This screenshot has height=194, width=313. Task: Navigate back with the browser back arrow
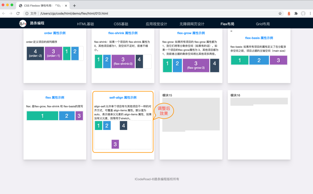click(x=4, y=13)
